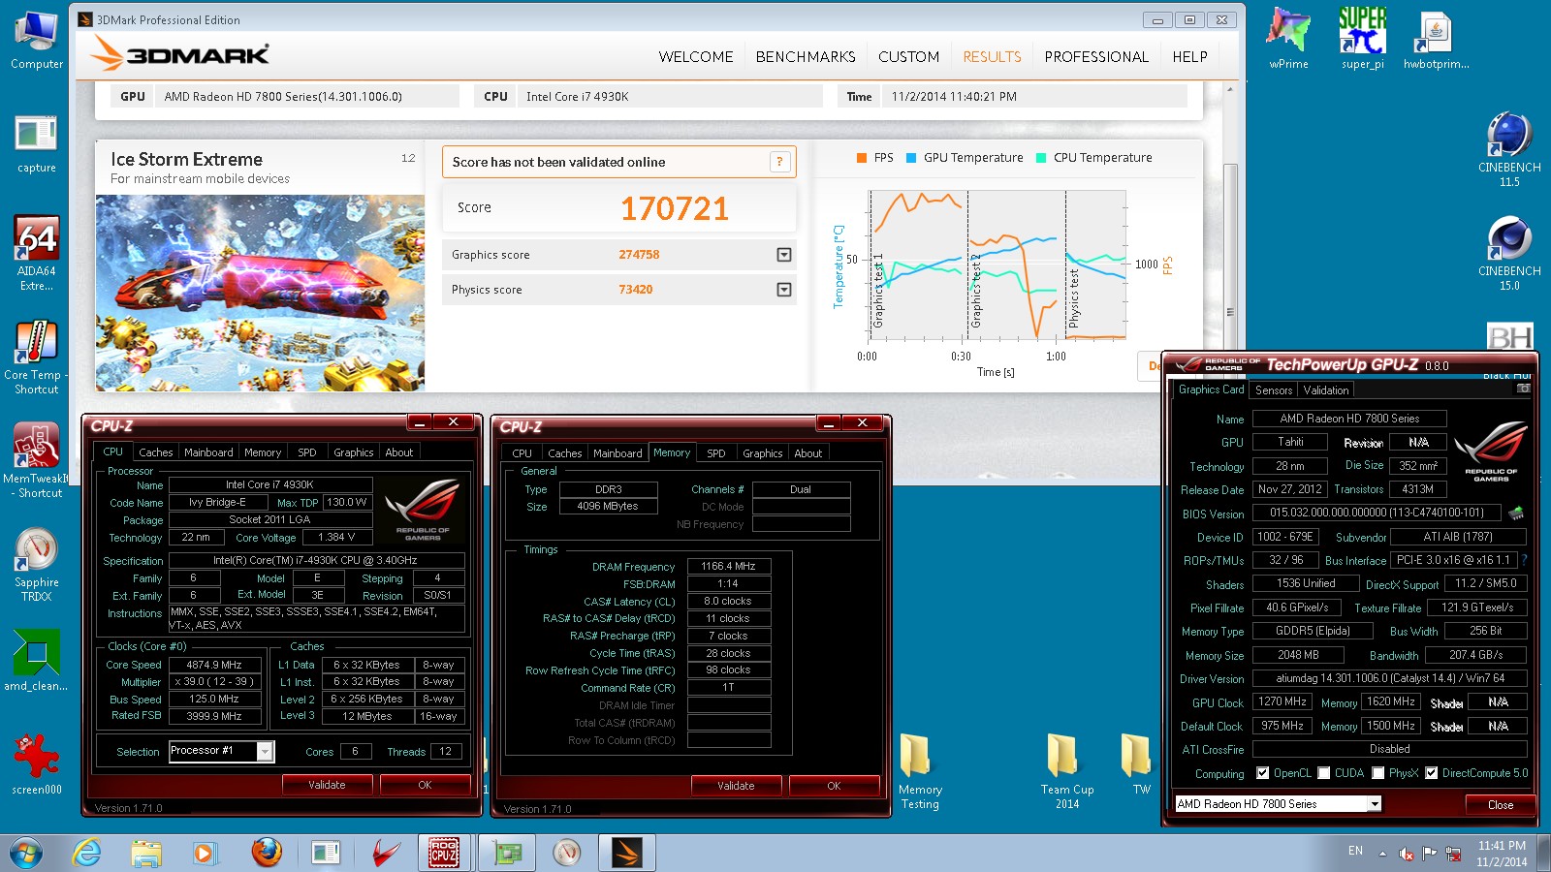Click the blue GPU Temperature legend swatch
The image size is (1551, 872).
coord(911,158)
